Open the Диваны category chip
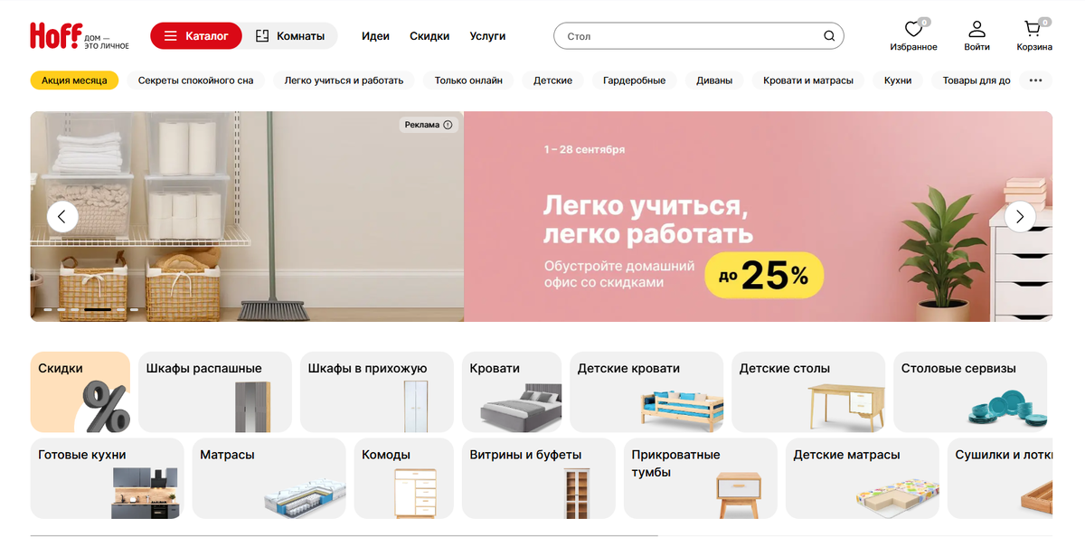This screenshot has width=1085, height=556. click(714, 80)
